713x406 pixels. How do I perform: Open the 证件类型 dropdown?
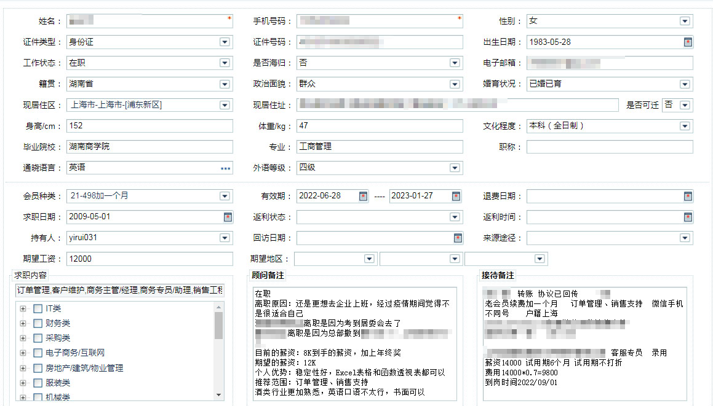pyautogui.click(x=225, y=42)
